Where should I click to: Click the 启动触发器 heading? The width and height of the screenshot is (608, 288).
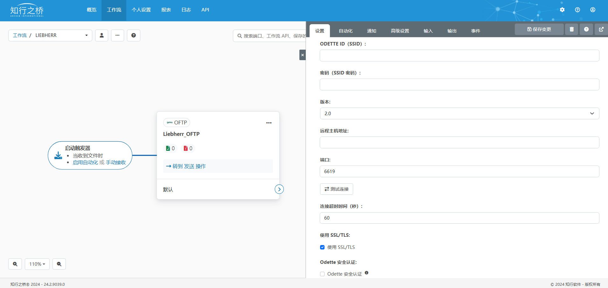[78, 148]
